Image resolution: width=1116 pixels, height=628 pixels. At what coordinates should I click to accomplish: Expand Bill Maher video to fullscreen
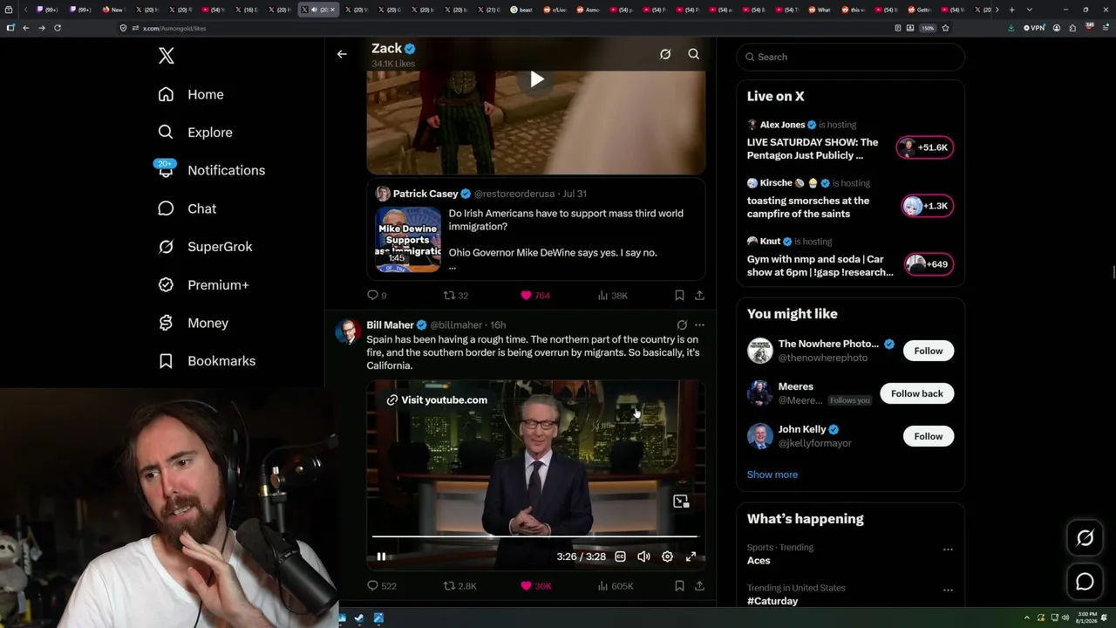pos(691,556)
